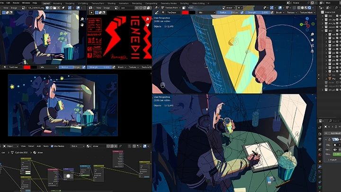Click the pan hand in the left image editor
341x192 pixels.
[x=82, y=25]
